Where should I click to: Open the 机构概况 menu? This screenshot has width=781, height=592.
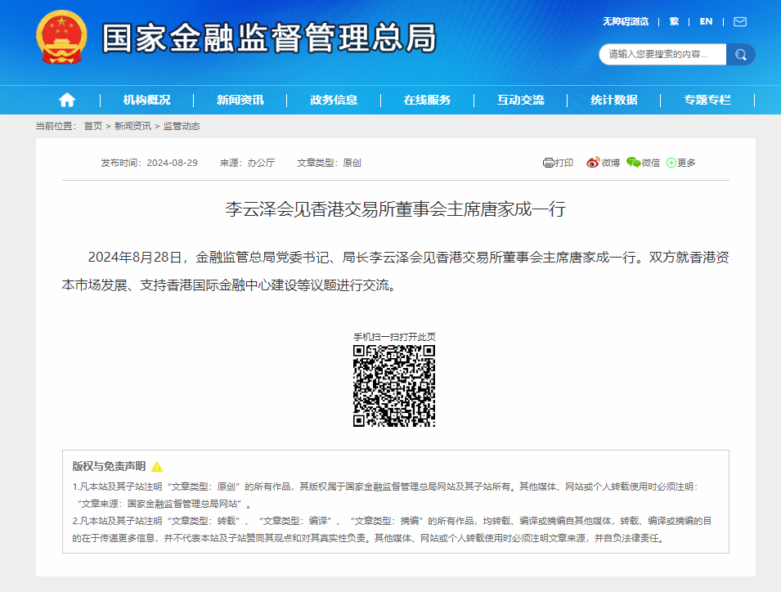point(147,100)
